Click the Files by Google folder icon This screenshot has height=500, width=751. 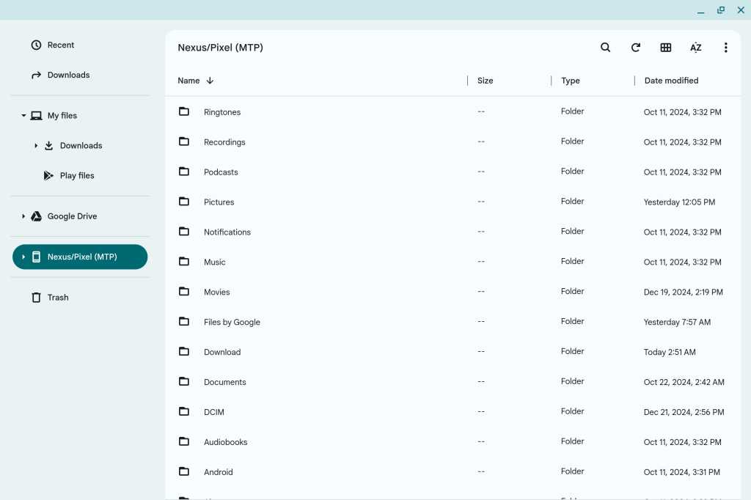[184, 321]
